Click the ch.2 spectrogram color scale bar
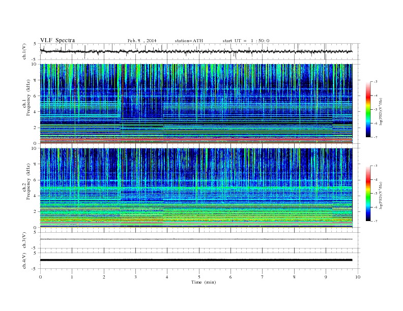This screenshot has height=311, width=403. 368,193
